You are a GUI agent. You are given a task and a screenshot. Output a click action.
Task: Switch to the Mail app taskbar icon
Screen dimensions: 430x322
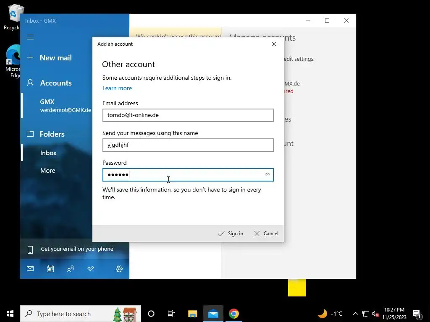click(x=213, y=314)
